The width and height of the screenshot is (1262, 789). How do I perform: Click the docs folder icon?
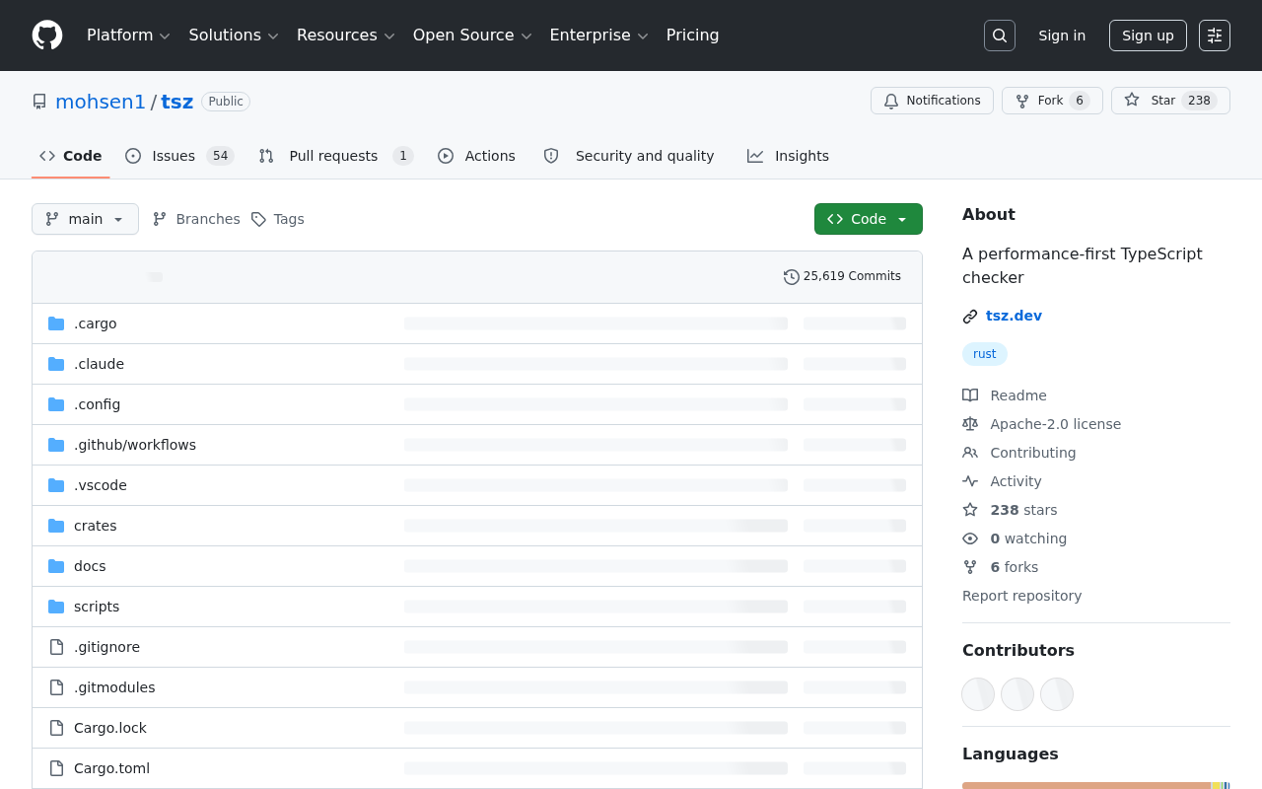click(x=56, y=566)
